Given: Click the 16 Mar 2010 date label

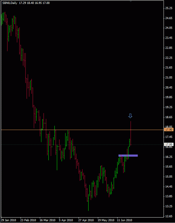Looking at the screenshot, I should pyautogui.click(x=48, y=220).
